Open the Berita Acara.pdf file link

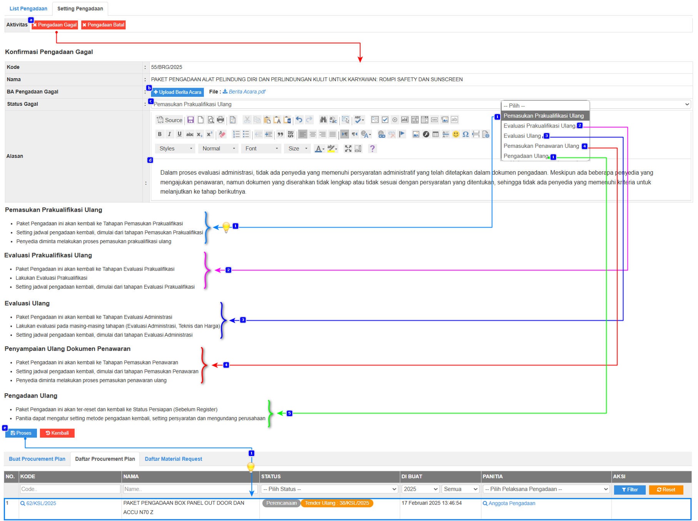(247, 92)
